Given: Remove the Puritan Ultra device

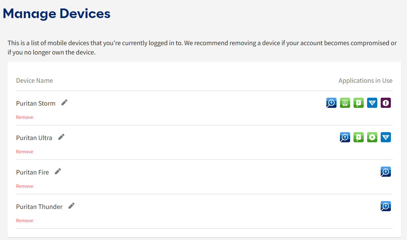Looking at the screenshot, I should tap(25, 152).
